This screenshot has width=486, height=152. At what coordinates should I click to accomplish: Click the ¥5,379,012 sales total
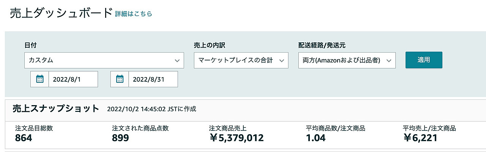(x=236, y=138)
